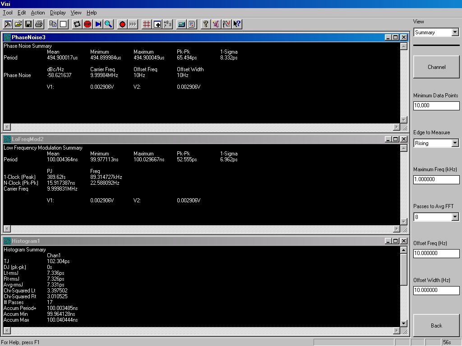Screen dimensions: 462x346
Task: Click the Accum Max value 100.040444ns
Action: (x=62, y=320)
